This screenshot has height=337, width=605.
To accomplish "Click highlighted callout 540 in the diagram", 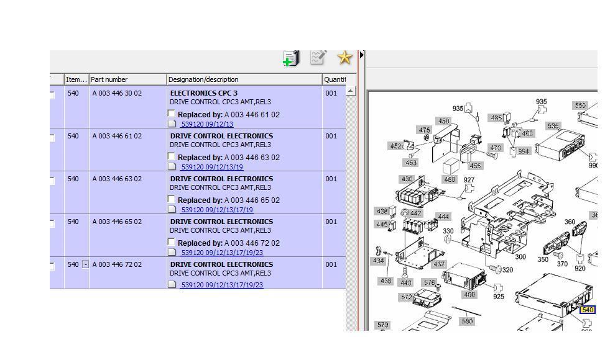I will (587, 310).
